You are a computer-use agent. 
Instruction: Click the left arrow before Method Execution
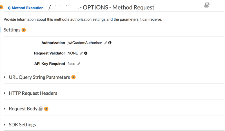point(9,8)
